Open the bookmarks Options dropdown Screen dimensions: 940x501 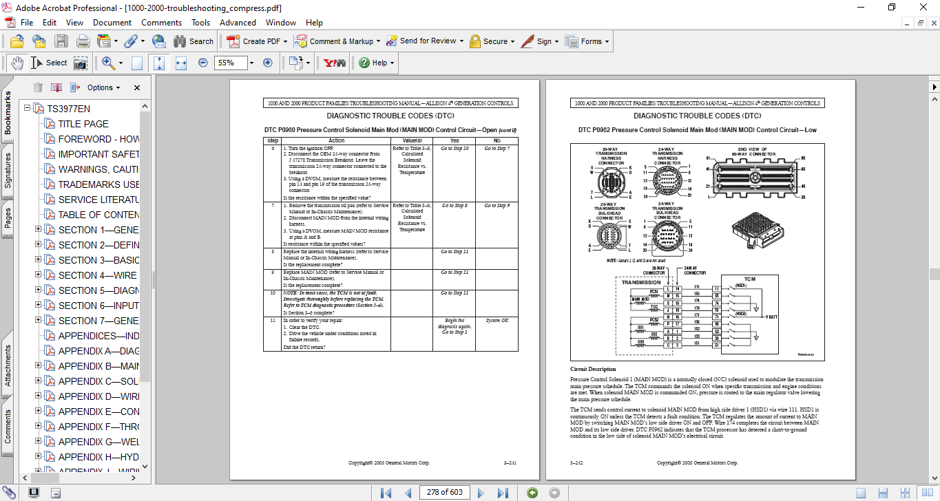[x=102, y=87]
